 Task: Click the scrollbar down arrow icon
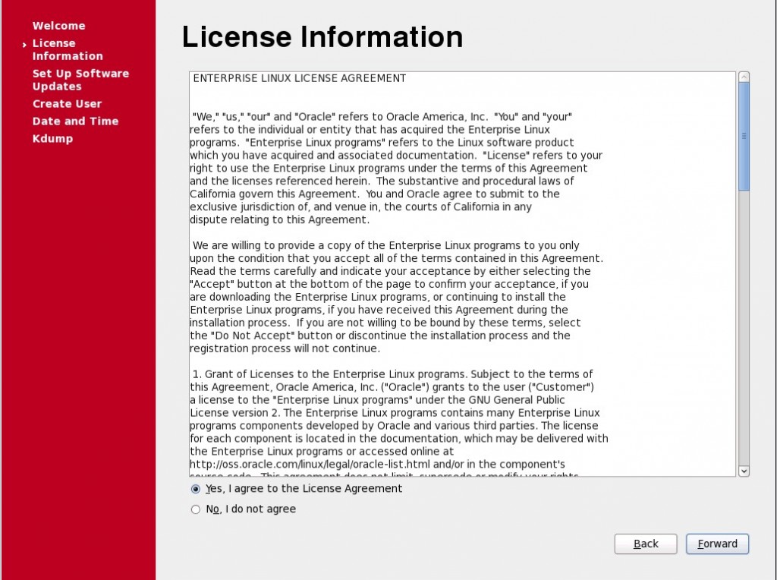point(743,471)
